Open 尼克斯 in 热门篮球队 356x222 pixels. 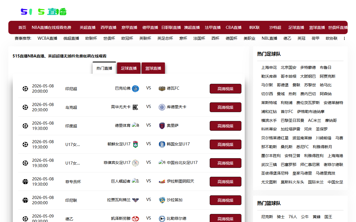tap(267, 217)
